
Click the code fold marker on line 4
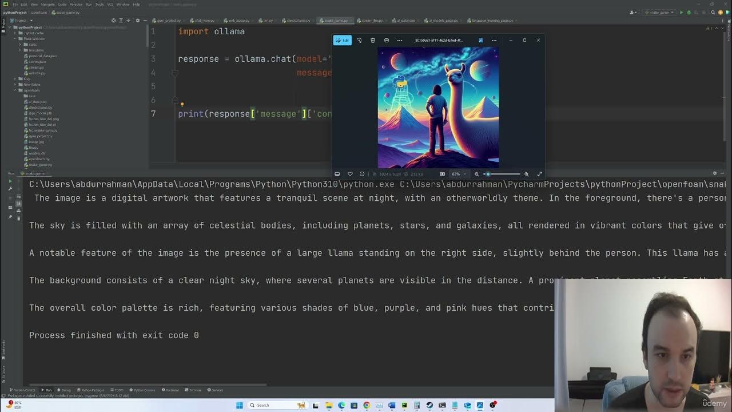coord(175,73)
